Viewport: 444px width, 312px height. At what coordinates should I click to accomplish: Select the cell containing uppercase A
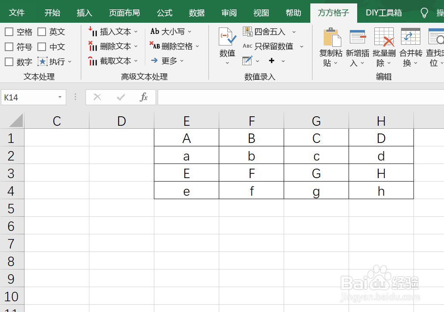click(x=187, y=138)
